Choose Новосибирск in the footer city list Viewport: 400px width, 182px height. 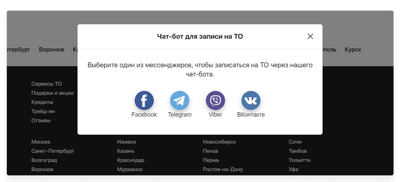219,142
